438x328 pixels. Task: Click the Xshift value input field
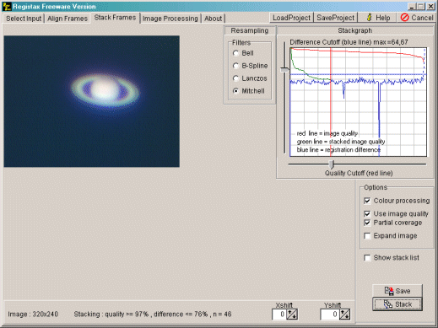(x=279, y=314)
